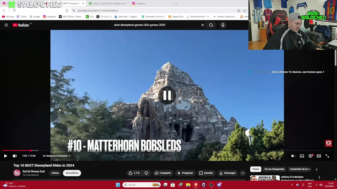Start voice search with the microphone

click(223, 25)
